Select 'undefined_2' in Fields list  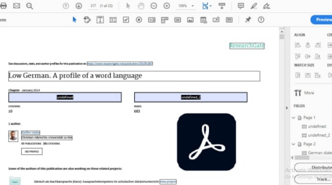tap(316, 135)
